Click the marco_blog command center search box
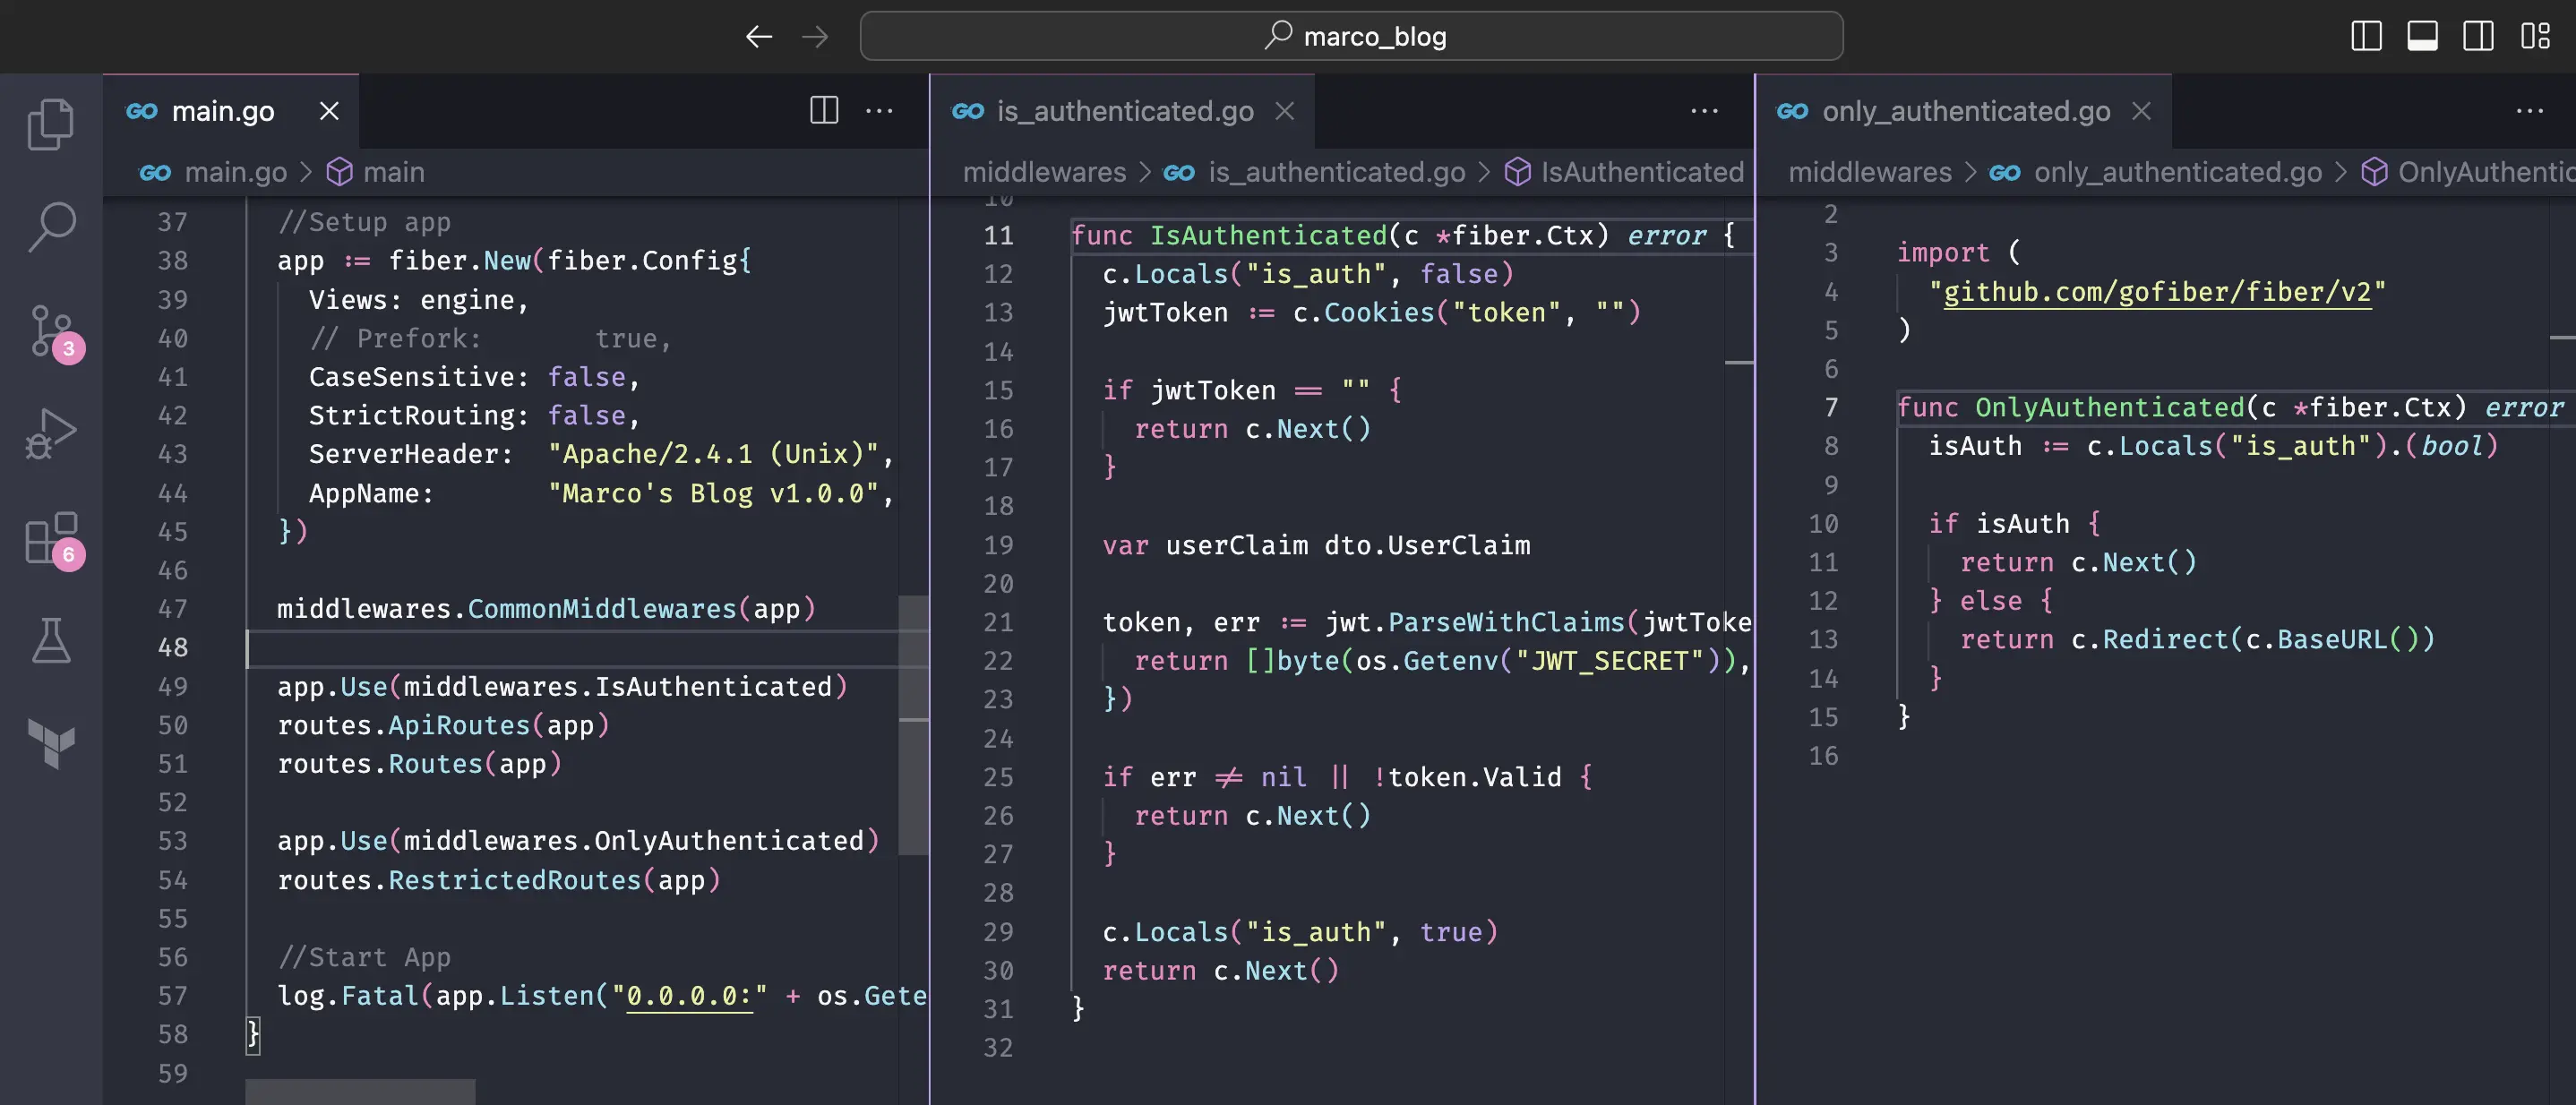This screenshot has width=2576, height=1105. pos(1351,36)
